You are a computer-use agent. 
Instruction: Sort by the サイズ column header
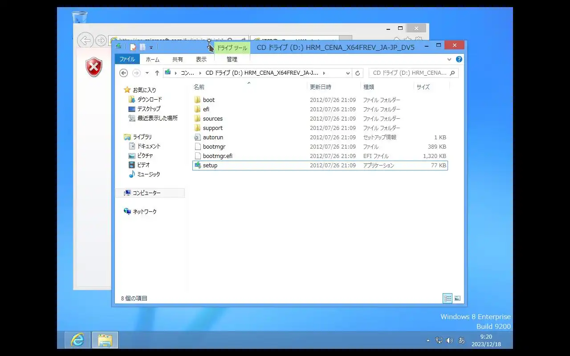(432, 87)
